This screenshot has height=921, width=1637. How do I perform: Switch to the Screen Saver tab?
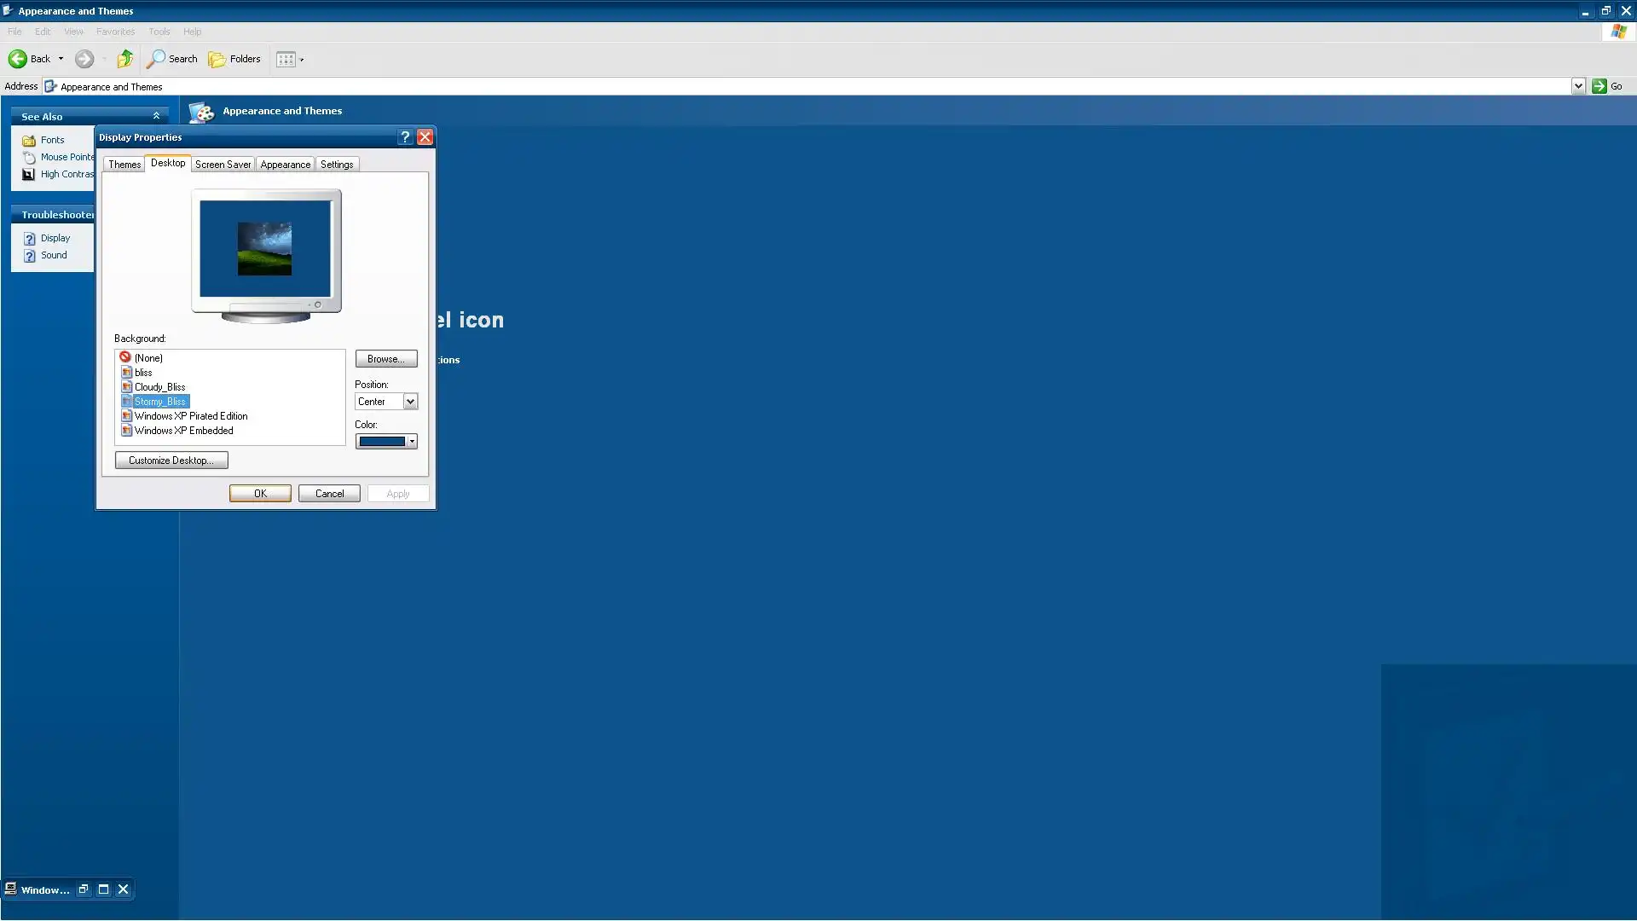coord(223,165)
